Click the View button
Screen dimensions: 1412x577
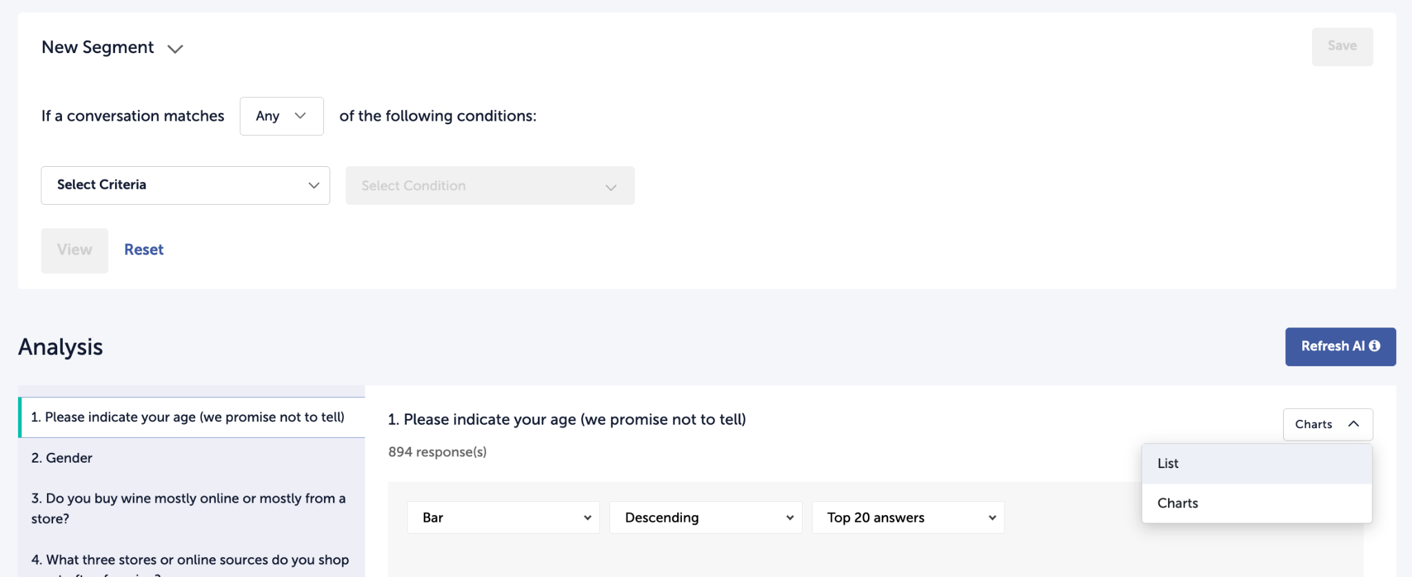tap(74, 250)
